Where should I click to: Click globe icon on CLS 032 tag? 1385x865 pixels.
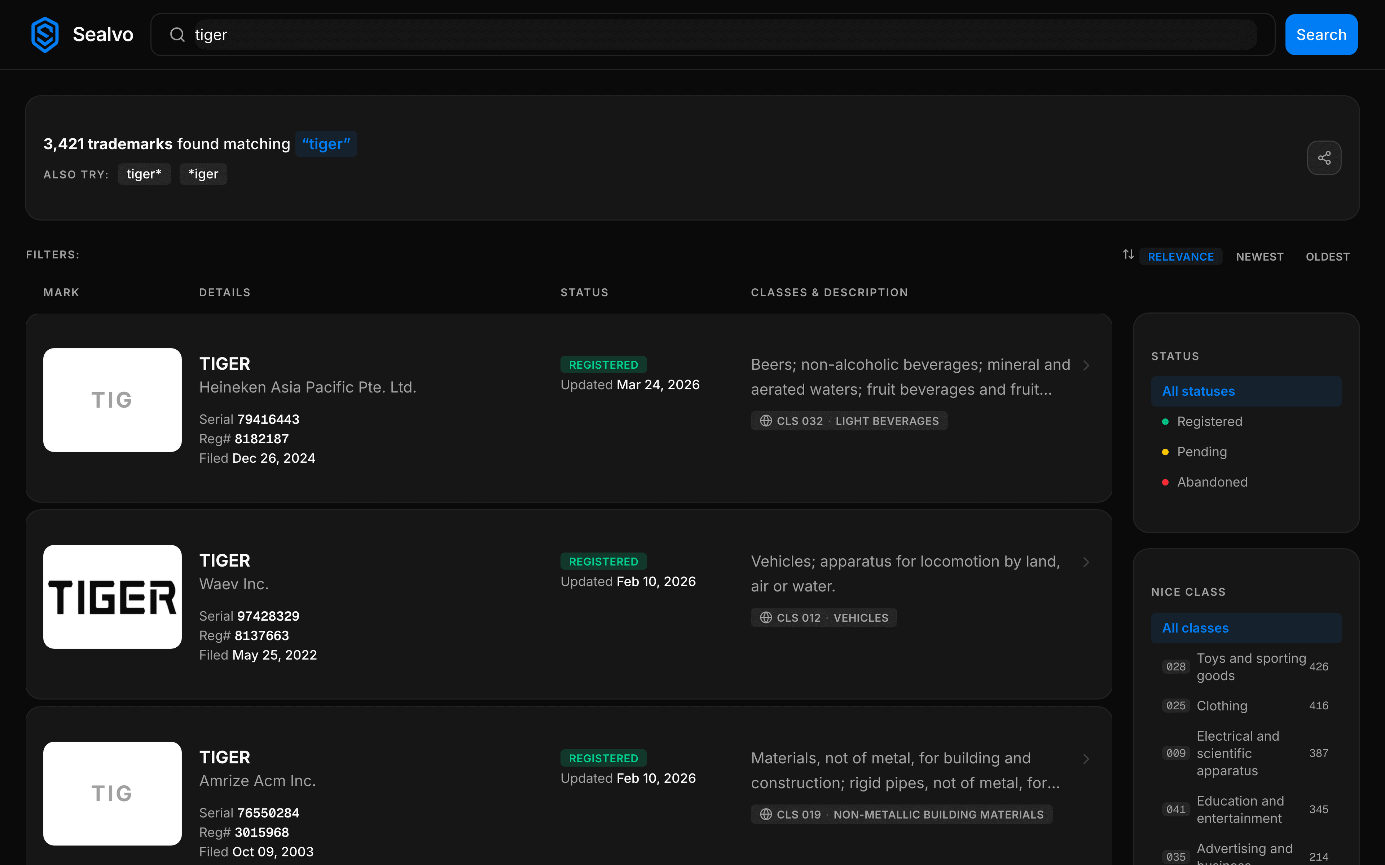[766, 421]
